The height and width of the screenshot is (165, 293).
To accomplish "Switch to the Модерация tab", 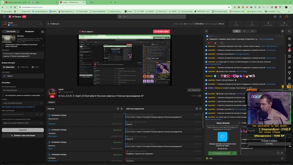I will 29,32.
